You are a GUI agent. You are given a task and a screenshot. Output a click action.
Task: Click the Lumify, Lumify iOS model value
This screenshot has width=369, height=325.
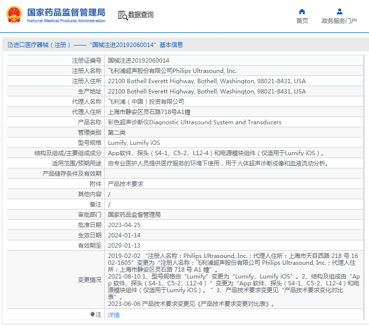click(x=134, y=143)
